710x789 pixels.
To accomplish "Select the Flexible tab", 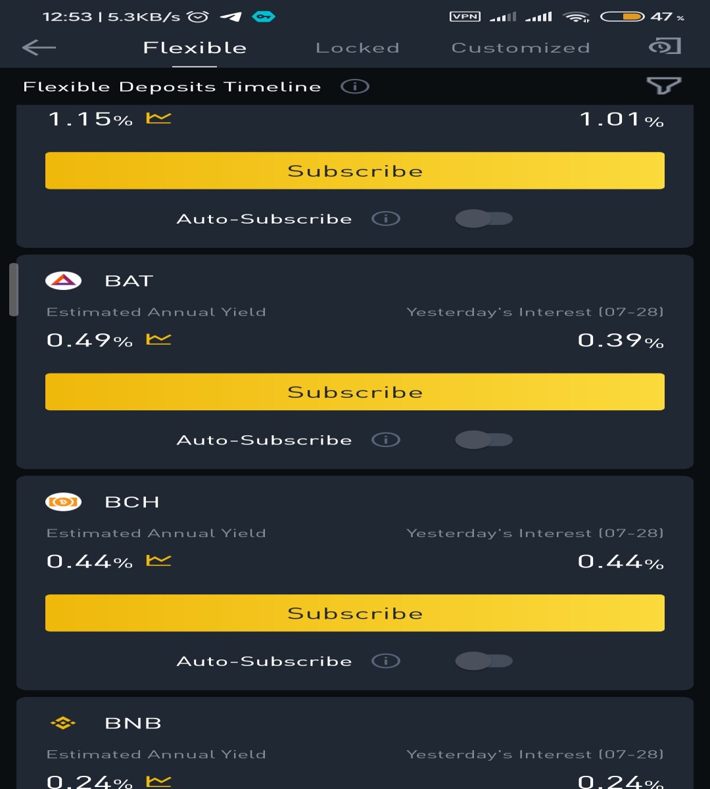I will point(195,48).
